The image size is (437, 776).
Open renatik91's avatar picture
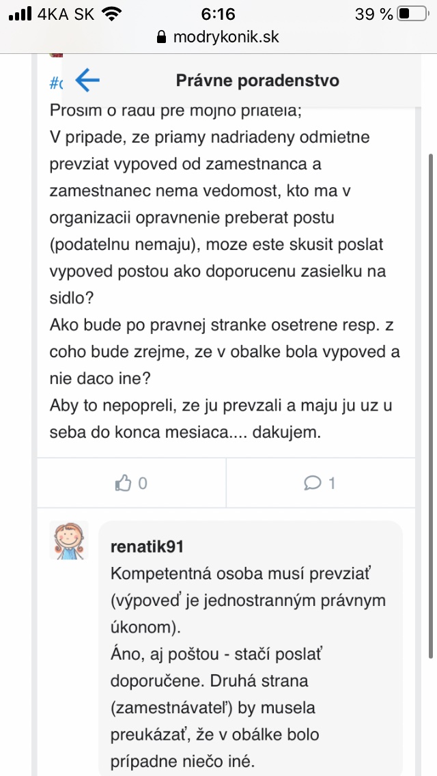[69, 540]
